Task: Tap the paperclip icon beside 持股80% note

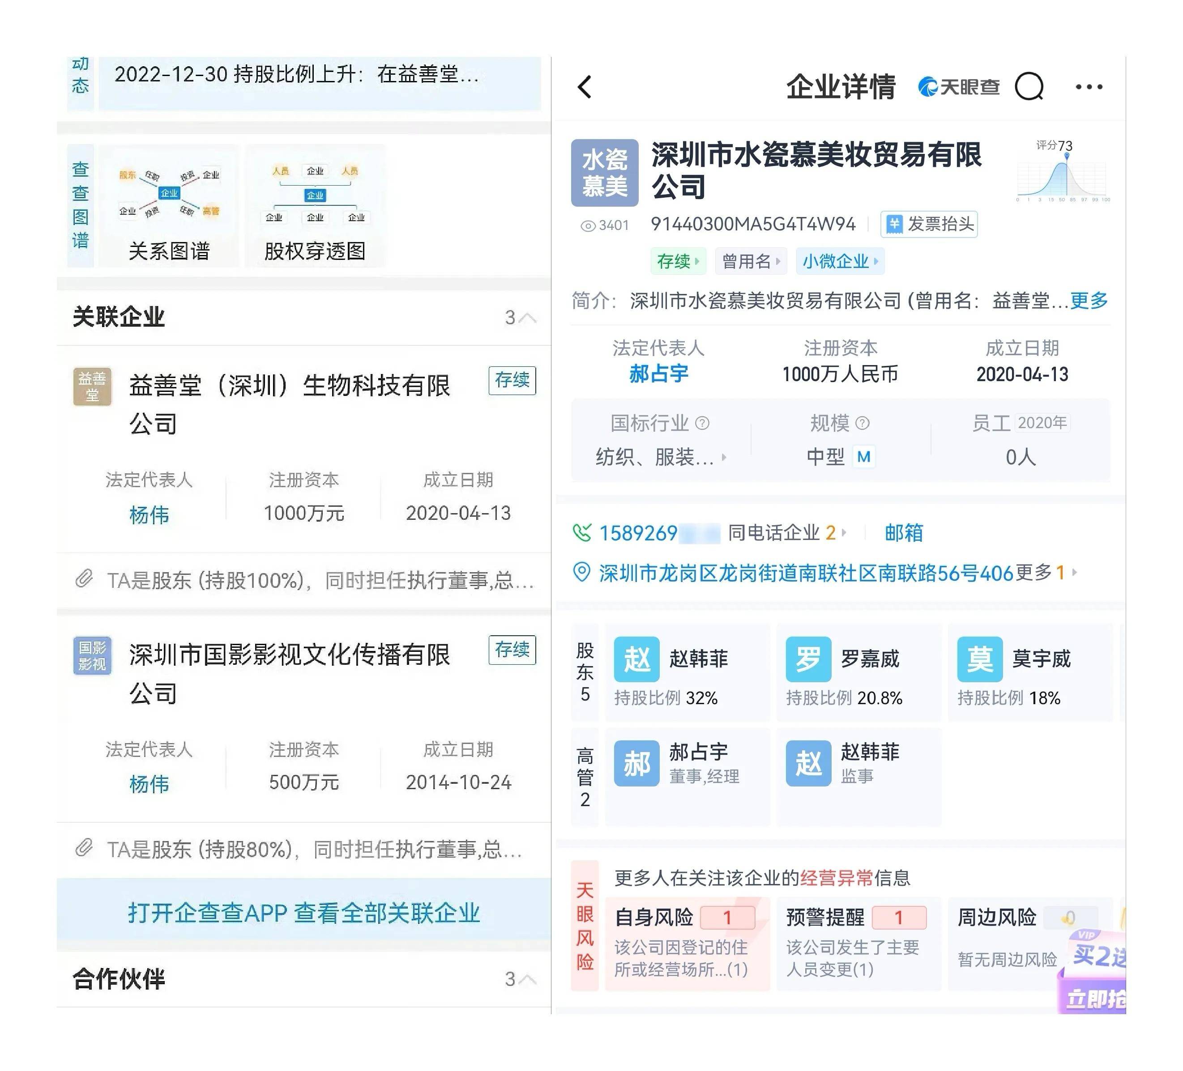Action: pos(84,847)
